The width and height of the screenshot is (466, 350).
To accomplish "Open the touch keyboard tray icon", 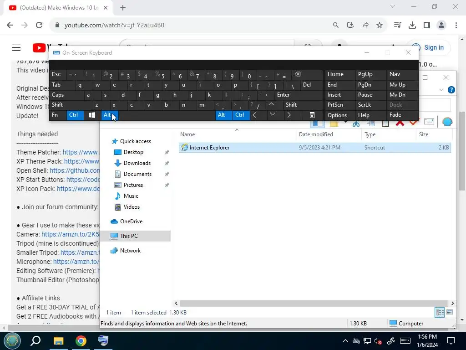I will 405,341.
